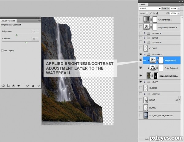
Task: Click Color Balance 1 scales icon
Action: tap(153, 68)
